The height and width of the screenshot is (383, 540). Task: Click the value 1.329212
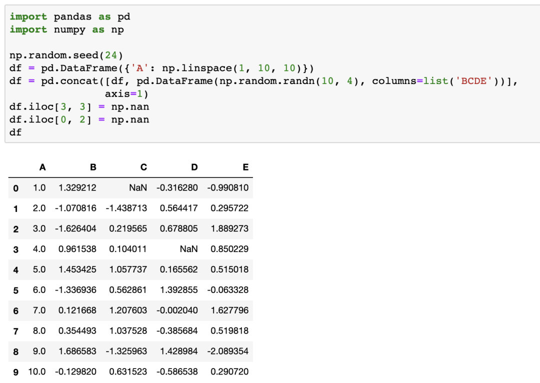point(77,187)
